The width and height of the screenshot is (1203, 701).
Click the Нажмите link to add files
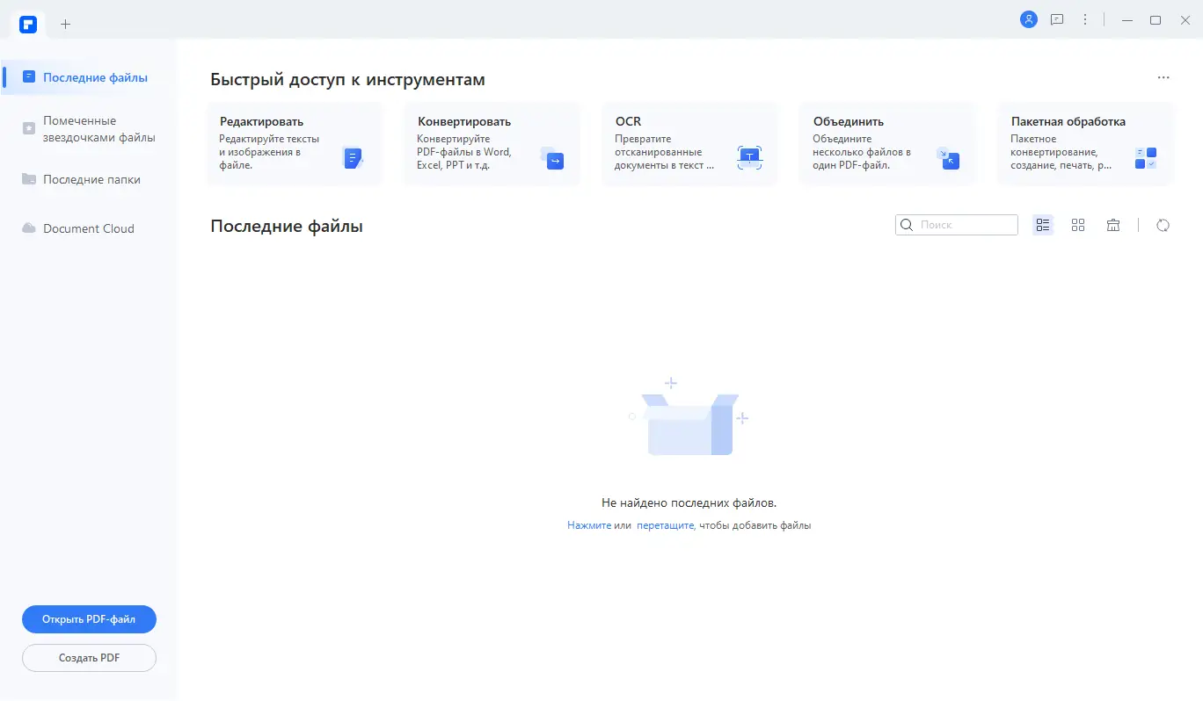(x=589, y=524)
